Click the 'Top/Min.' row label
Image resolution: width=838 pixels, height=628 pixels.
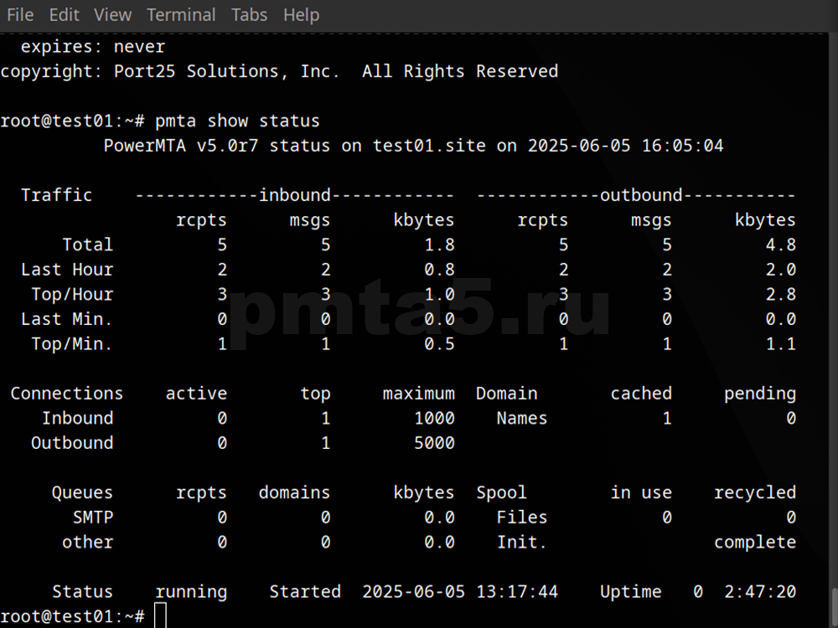point(72,344)
